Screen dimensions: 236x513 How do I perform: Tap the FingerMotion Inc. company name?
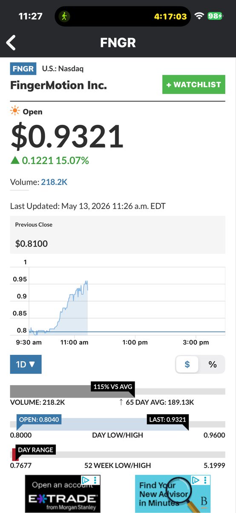point(58,85)
